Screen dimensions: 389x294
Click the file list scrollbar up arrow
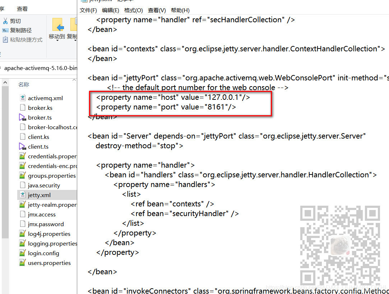click(5, 83)
